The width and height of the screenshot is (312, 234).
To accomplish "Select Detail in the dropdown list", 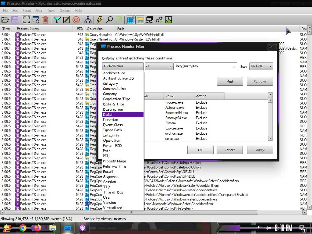I will click(x=123, y=115).
